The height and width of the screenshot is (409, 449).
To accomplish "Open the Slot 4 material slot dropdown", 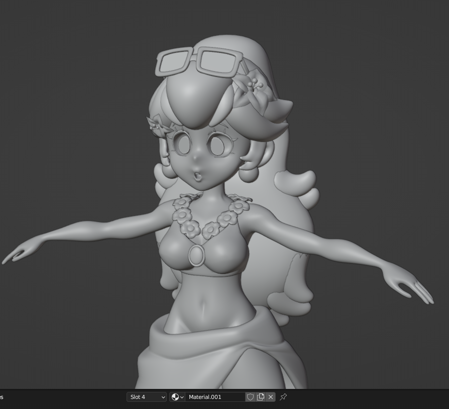I will pos(146,397).
